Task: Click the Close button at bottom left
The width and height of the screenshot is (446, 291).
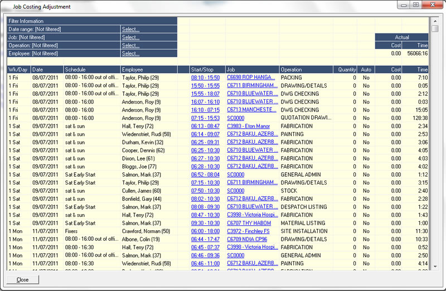Action: pyautogui.click(x=23, y=279)
